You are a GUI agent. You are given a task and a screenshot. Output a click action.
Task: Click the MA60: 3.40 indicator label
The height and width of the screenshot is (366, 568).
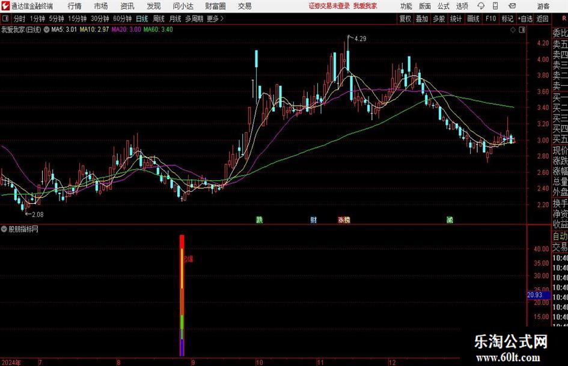(158, 29)
